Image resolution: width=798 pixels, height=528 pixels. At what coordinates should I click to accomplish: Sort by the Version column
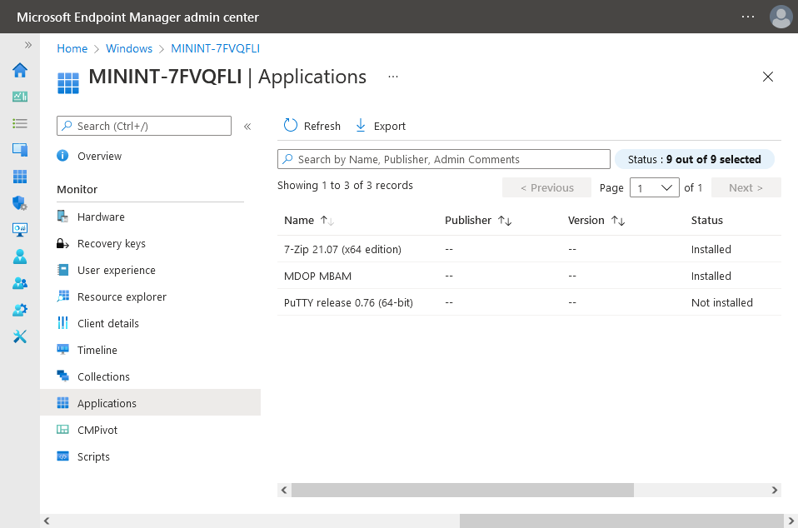(x=596, y=220)
